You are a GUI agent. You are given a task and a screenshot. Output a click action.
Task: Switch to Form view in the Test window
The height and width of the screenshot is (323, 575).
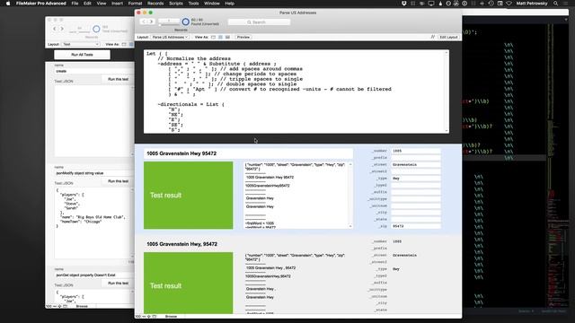pos(124,44)
